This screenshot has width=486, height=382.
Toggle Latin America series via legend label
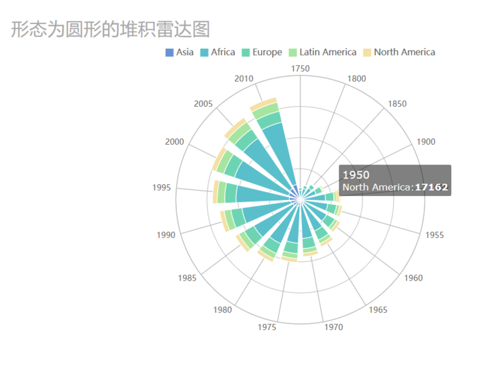coord(328,52)
